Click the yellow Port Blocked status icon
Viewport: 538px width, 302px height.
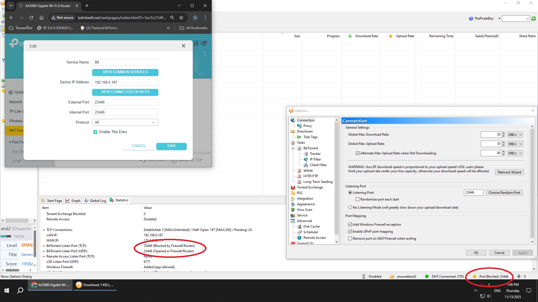(x=474, y=277)
